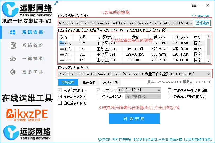Toggle the 格式化安装分区 checkbox
This screenshot has width=215, height=143.
coord(60,90)
